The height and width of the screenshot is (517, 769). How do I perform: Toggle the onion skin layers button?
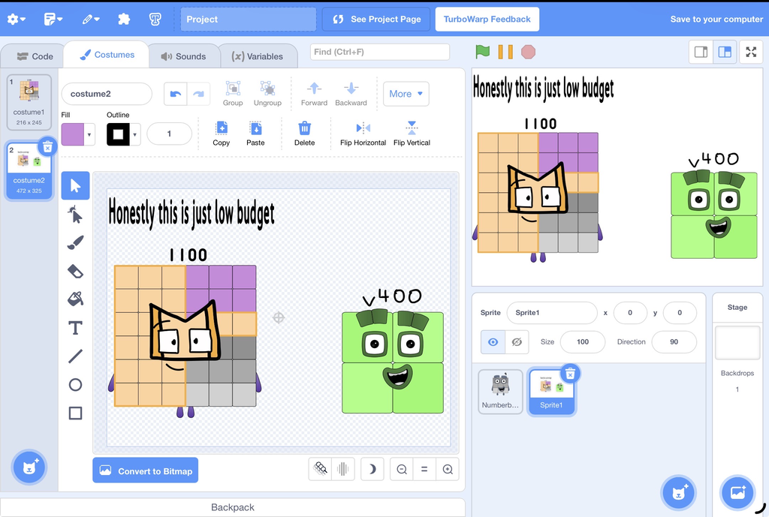click(320, 470)
